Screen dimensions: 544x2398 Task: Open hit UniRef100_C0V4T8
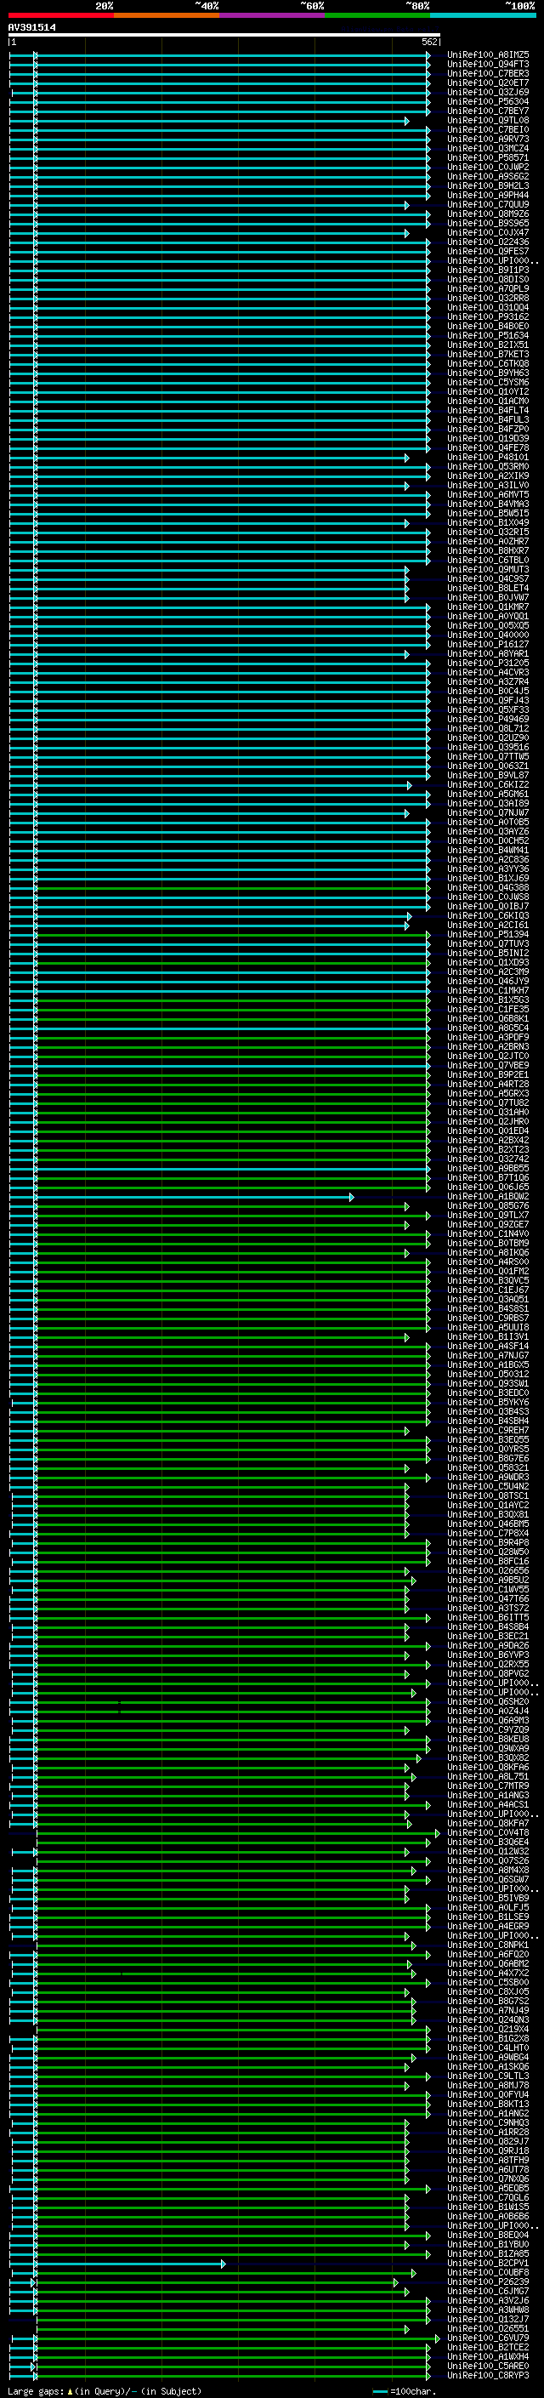tap(488, 1832)
